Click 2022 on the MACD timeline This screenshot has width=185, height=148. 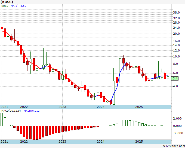(x=24, y=141)
